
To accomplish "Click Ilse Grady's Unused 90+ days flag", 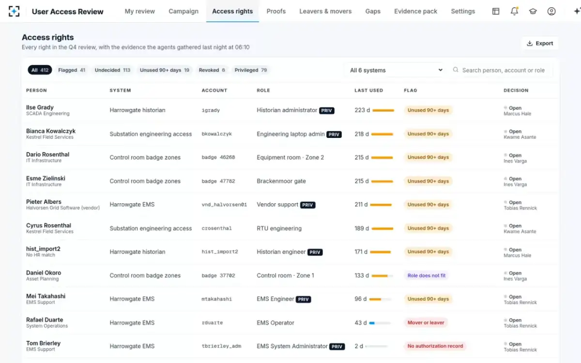I will (x=428, y=110).
